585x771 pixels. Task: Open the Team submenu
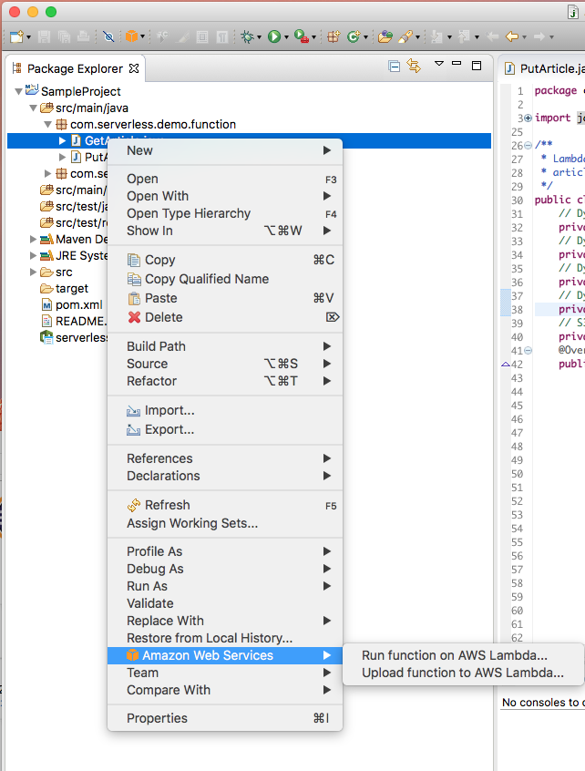[x=225, y=673]
